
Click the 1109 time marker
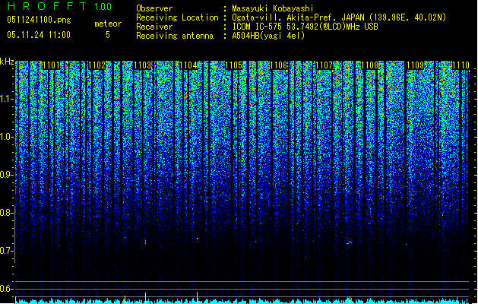pos(416,65)
